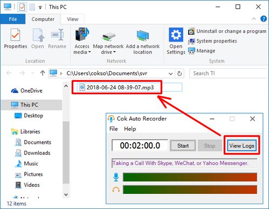Viewport: 269px width, 209px height.
Task: Open Explorer help question mark icon
Action: click(x=264, y=19)
